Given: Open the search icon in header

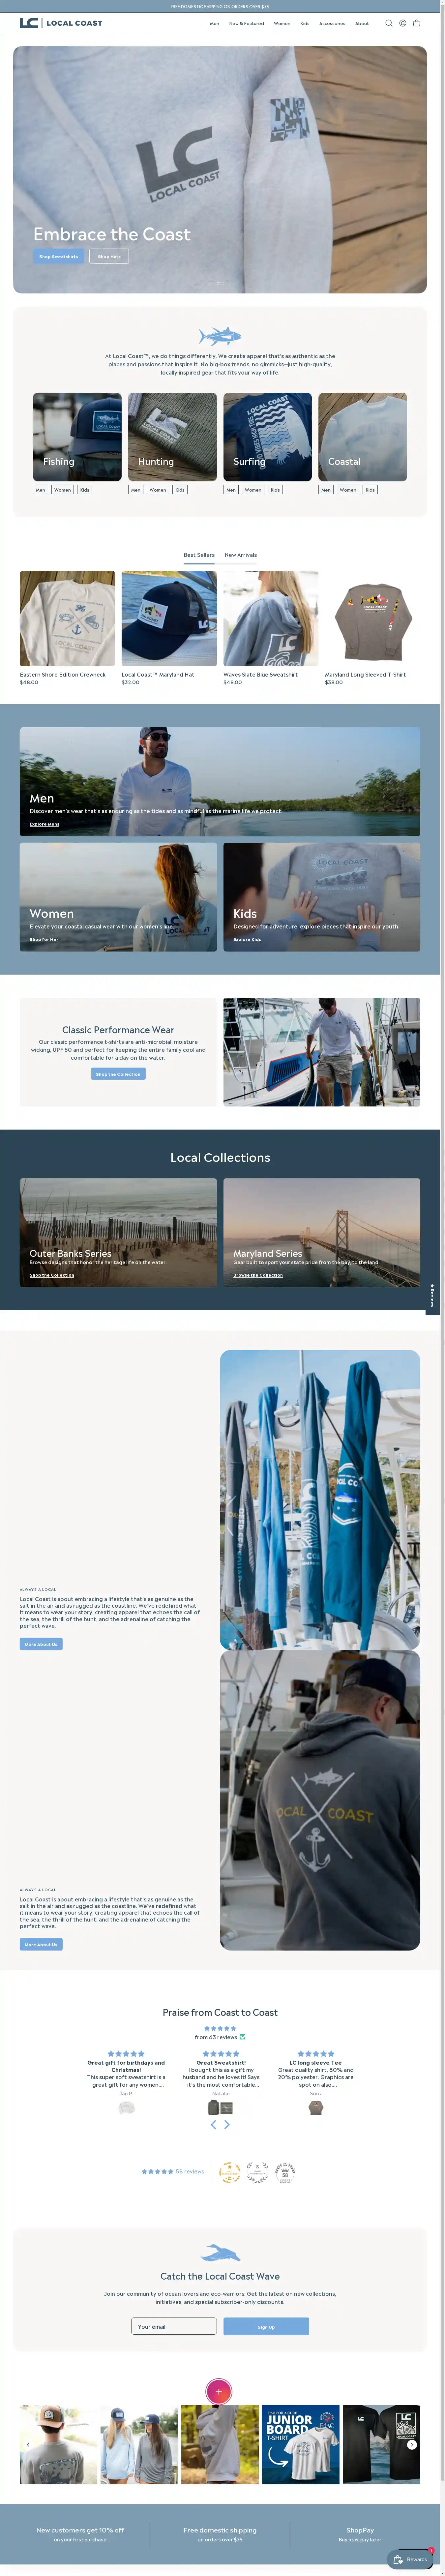Looking at the screenshot, I should (x=389, y=23).
